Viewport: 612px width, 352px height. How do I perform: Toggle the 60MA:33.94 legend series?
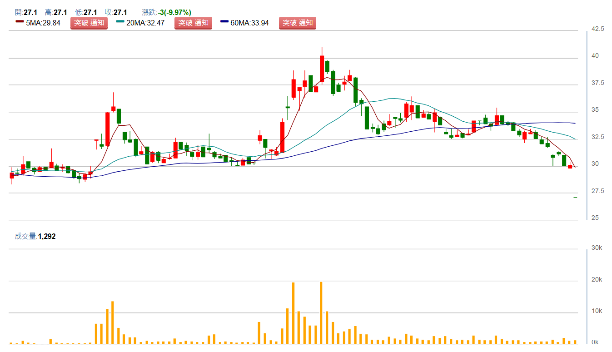(x=249, y=23)
